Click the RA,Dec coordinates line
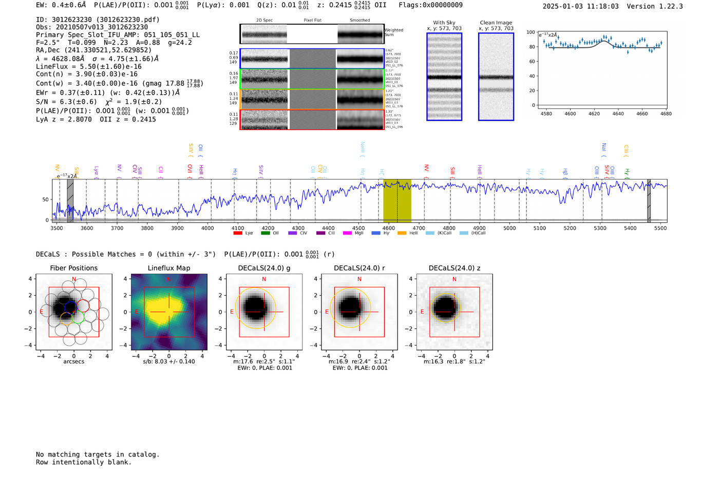Image resolution: width=719 pixels, height=490 pixels. pos(93,50)
